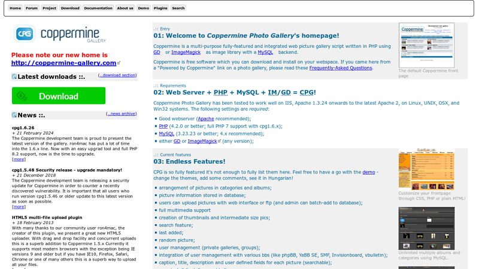Click the MySQL link in requirements list

click(166, 133)
